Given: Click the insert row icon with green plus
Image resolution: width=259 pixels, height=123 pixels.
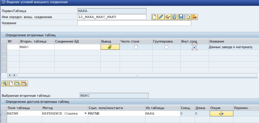Looking at the screenshot, I should click(18, 83).
